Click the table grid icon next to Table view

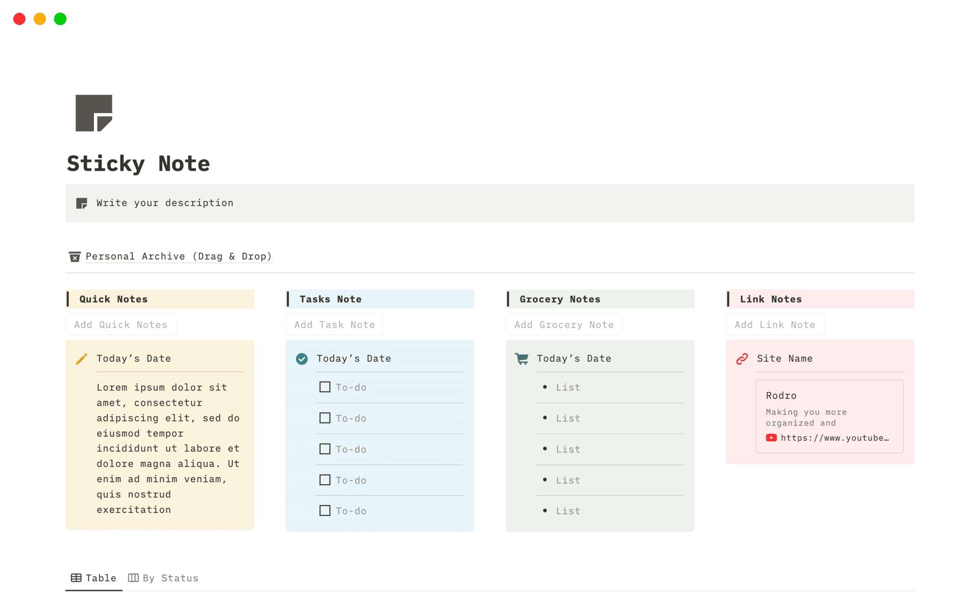point(77,578)
